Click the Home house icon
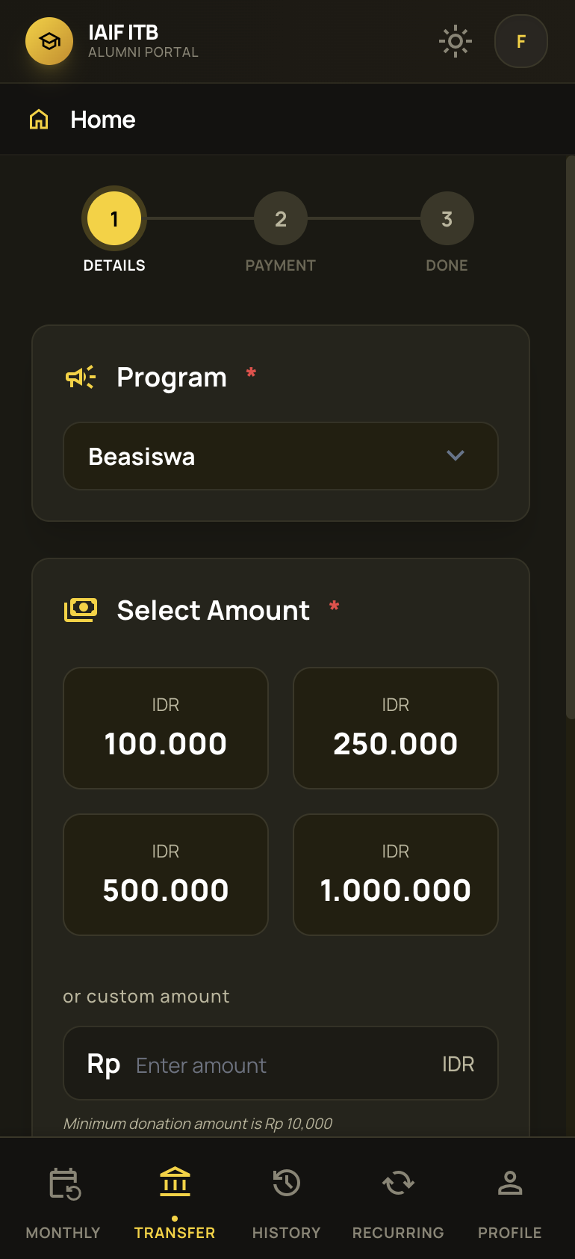The width and height of the screenshot is (575, 1259). click(x=37, y=118)
